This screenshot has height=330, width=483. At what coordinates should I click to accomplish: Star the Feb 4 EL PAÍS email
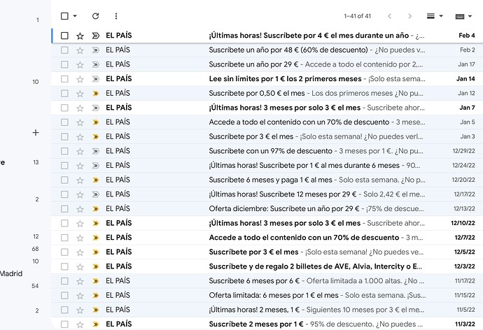pos(80,36)
